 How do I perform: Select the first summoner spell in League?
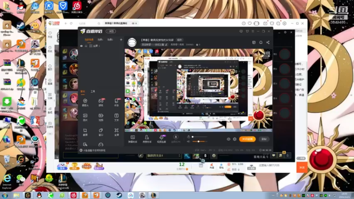point(187,156)
